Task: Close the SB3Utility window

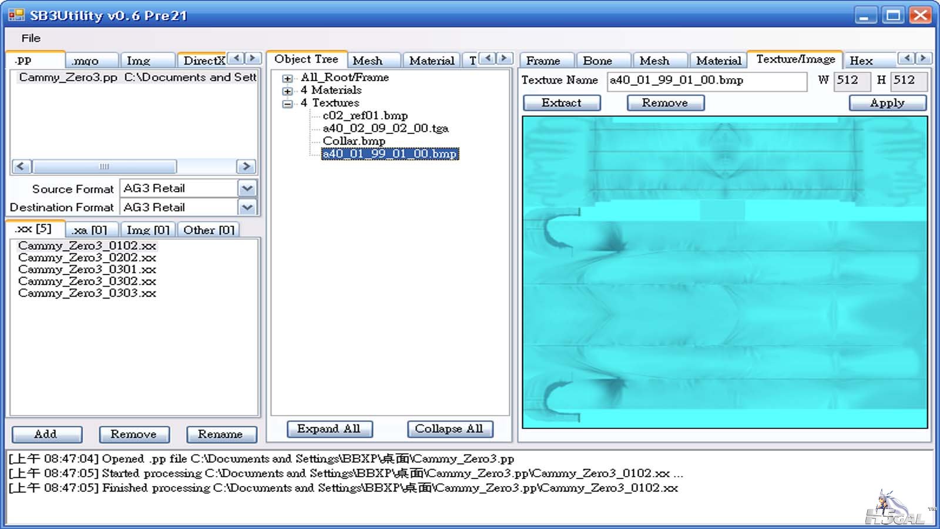Action: 920,15
